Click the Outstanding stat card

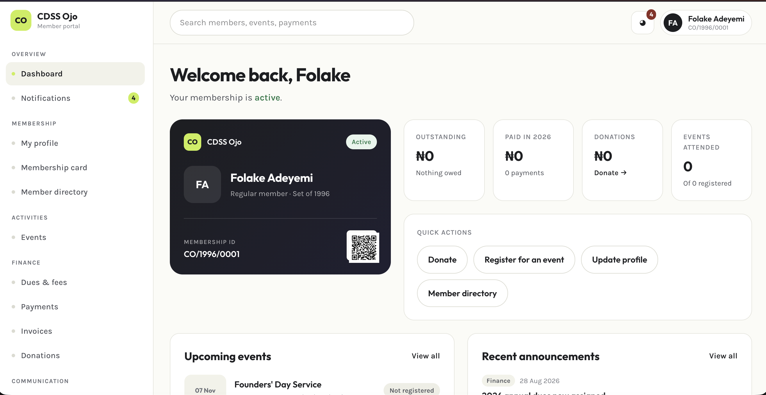[x=444, y=160]
